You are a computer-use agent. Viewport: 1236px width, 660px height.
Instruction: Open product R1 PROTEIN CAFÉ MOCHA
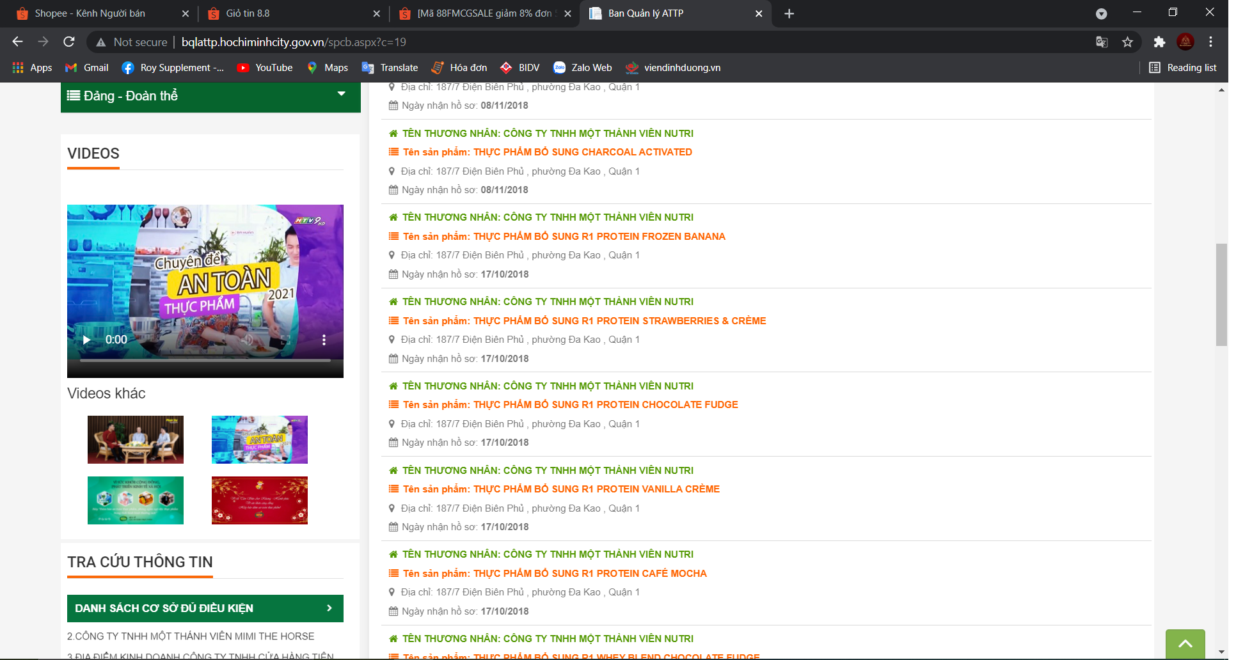tap(555, 574)
